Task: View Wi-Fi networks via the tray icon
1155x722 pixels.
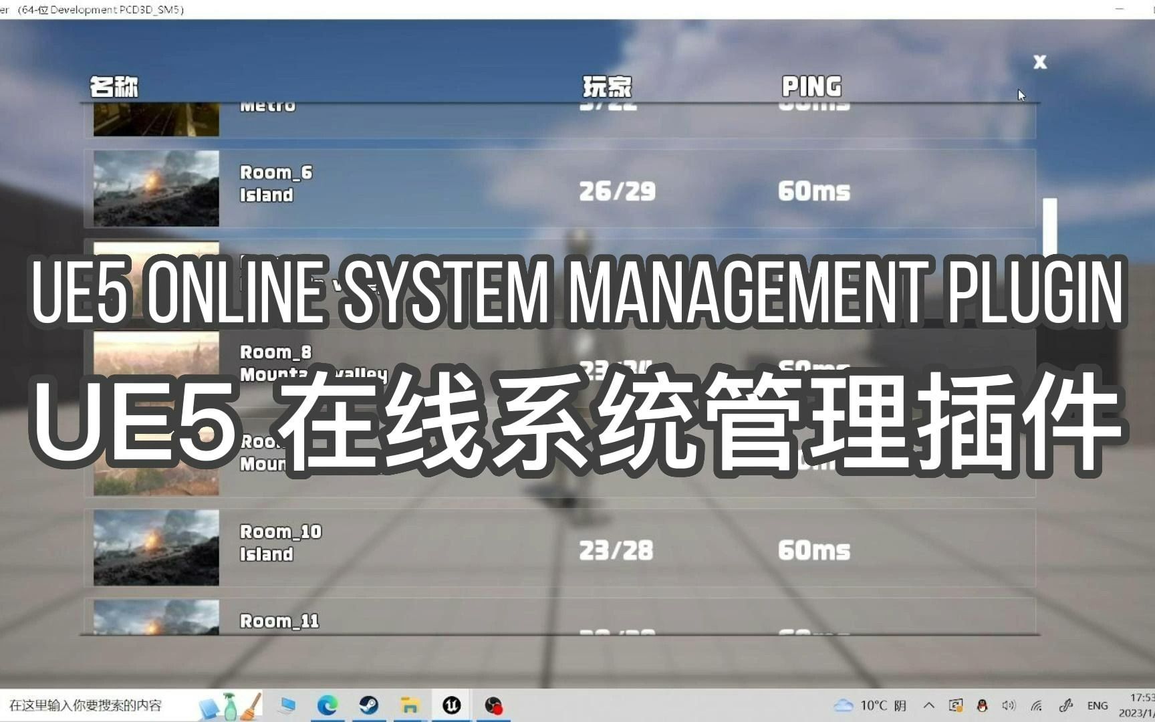Action: [x=1035, y=706]
